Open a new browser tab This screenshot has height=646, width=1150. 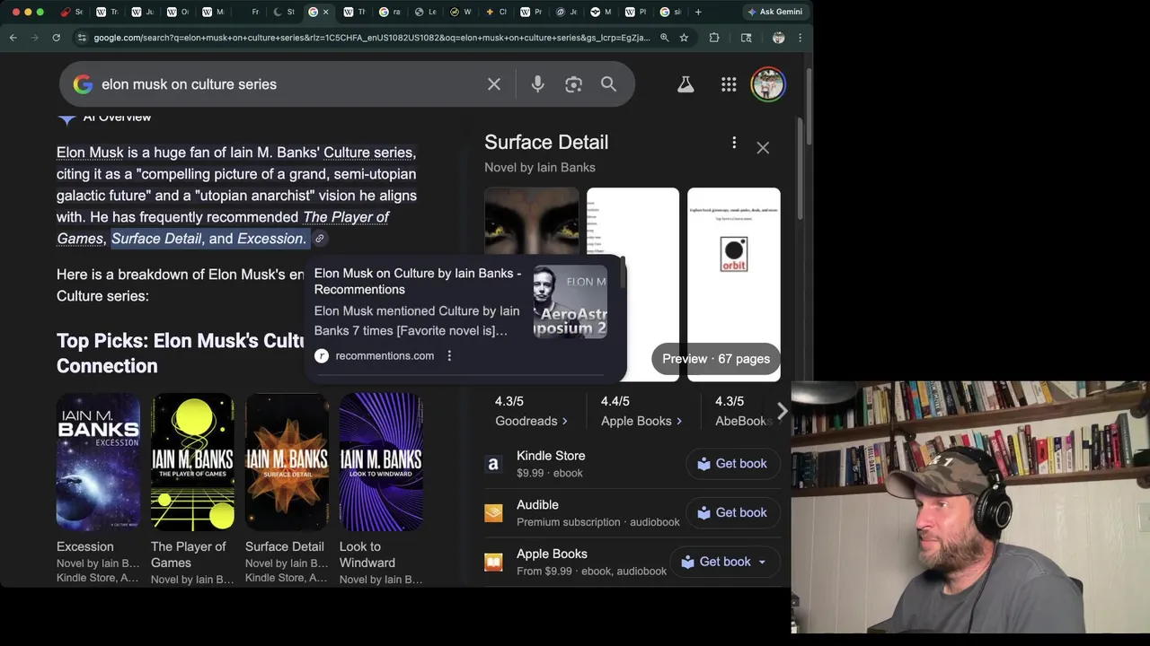pos(698,12)
